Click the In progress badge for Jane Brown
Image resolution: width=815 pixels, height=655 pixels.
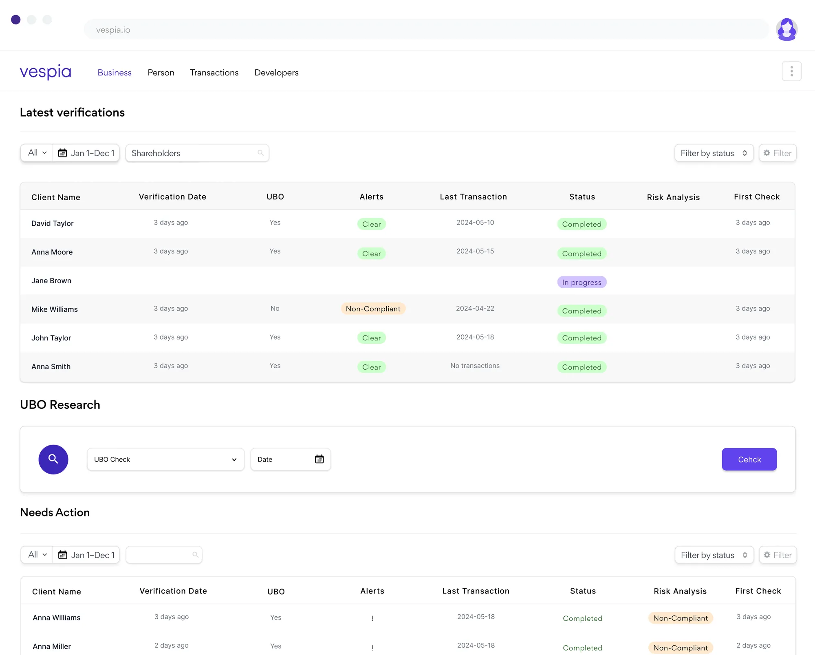point(582,282)
